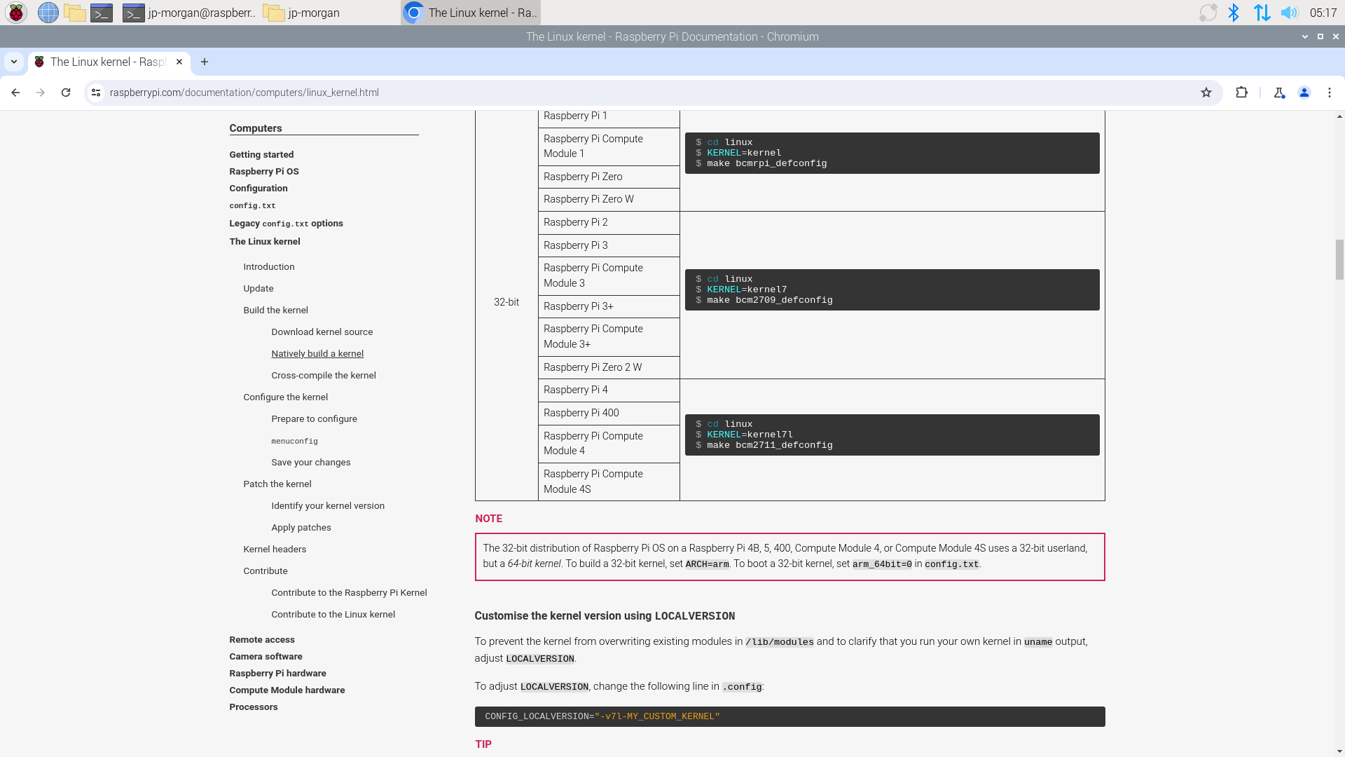The image size is (1345, 757).
Task: Open the volume control tray icon
Action: click(x=1289, y=13)
